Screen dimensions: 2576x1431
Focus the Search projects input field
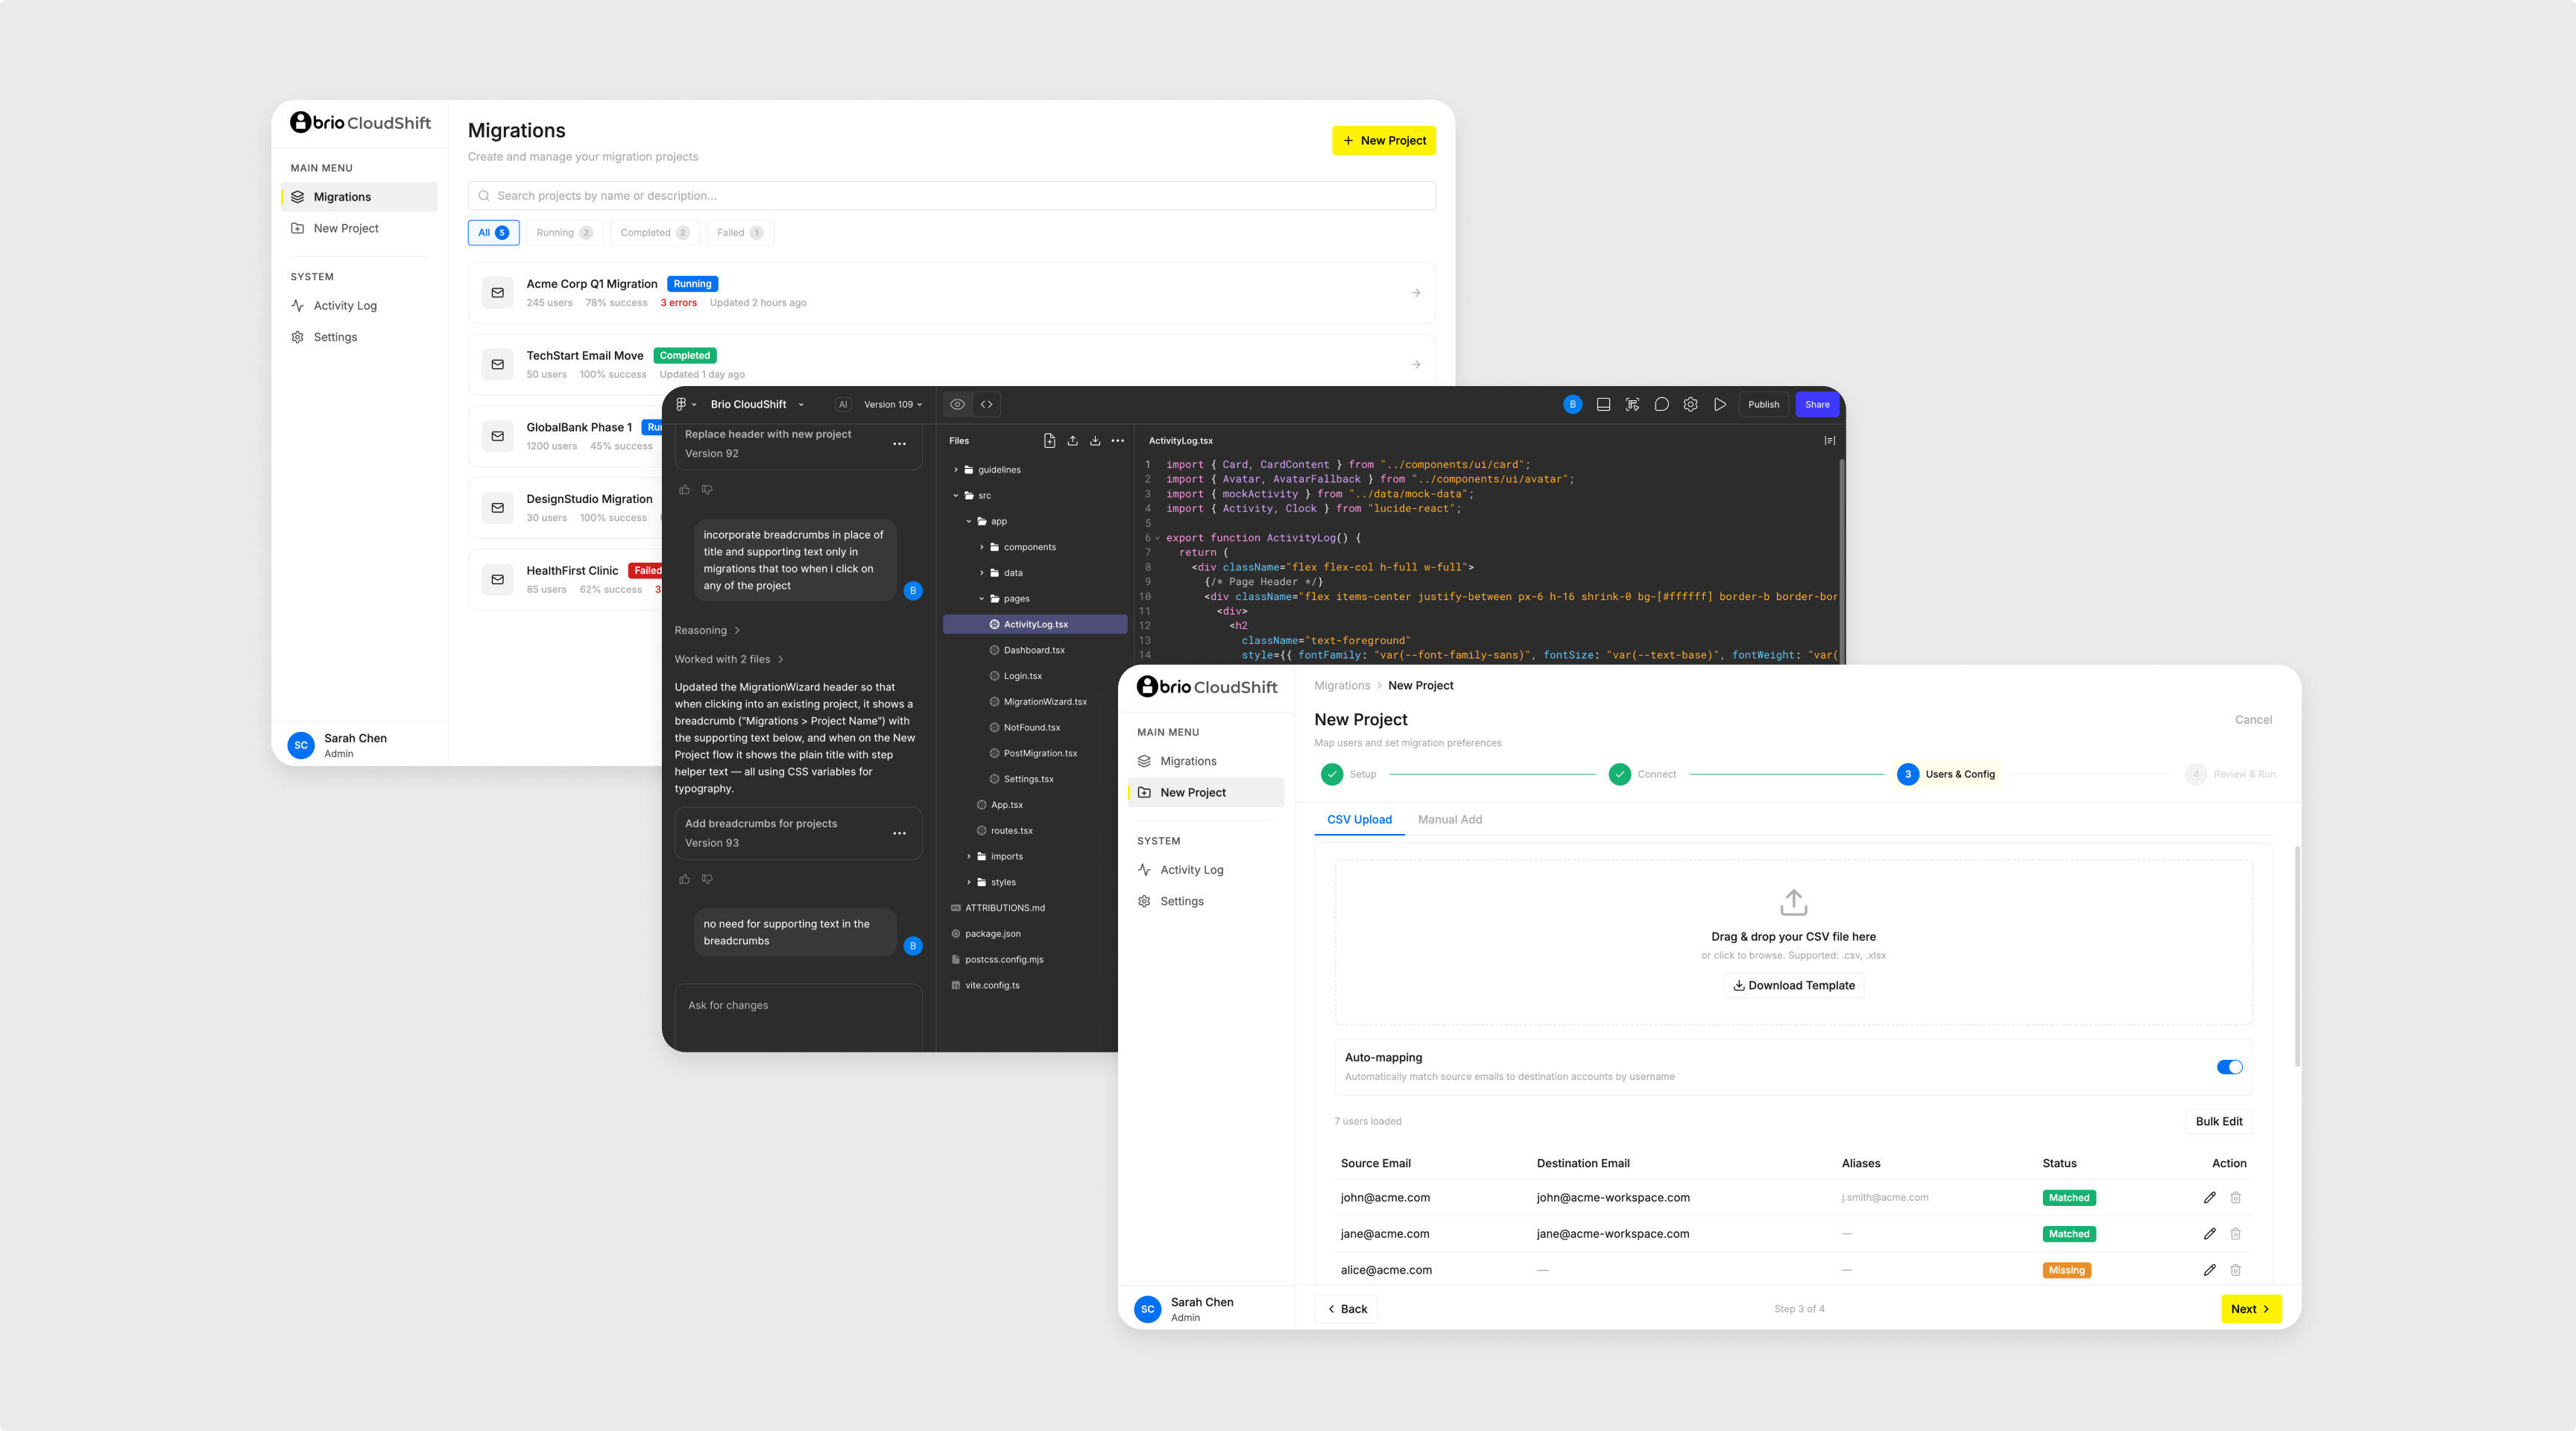pyautogui.click(x=951, y=195)
